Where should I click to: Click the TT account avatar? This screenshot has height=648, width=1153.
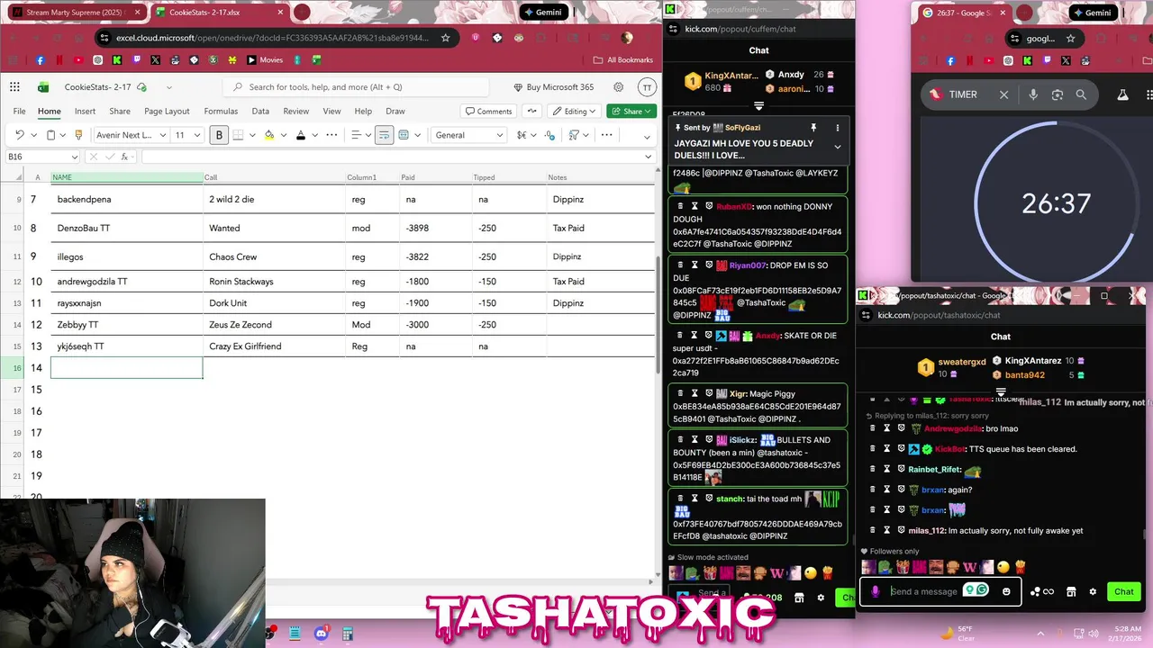pos(647,87)
